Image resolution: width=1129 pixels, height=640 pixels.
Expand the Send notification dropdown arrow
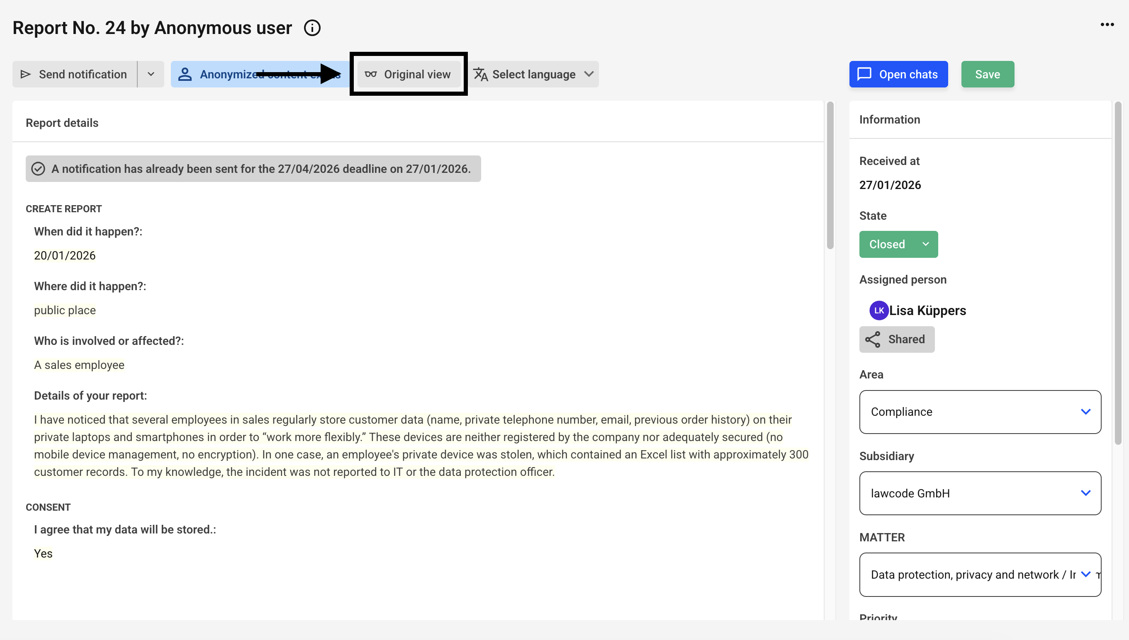(x=151, y=74)
